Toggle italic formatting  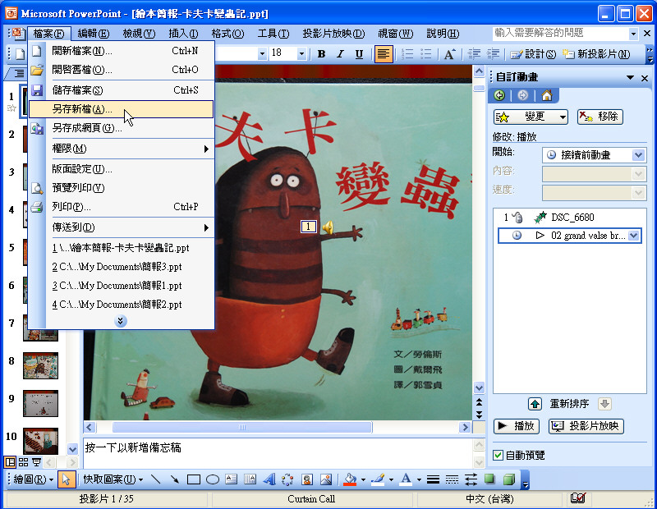pyautogui.click(x=340, y=54)
